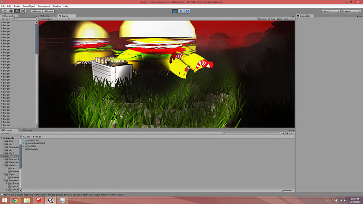The image size is (363, 204).
Task: Toggle the Stats overlay
Action: tap(279, 19)
